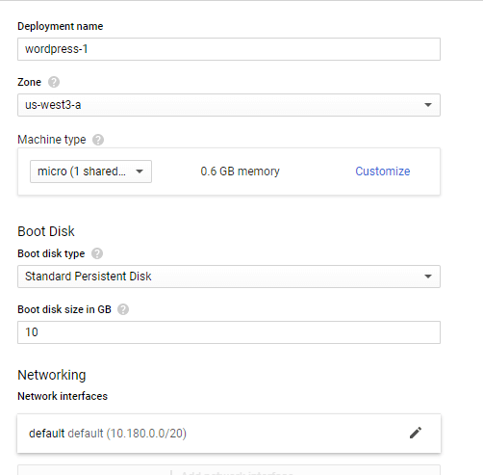Click the Network interfaces label
The width and height of the screenshot is (483, 475).
[x=63, y=396]
